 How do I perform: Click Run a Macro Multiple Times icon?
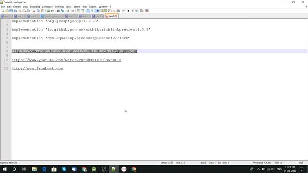tap(137, 11)
